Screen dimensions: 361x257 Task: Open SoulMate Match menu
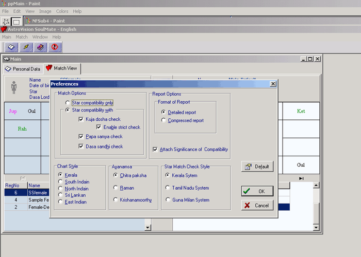coord(22,37)
